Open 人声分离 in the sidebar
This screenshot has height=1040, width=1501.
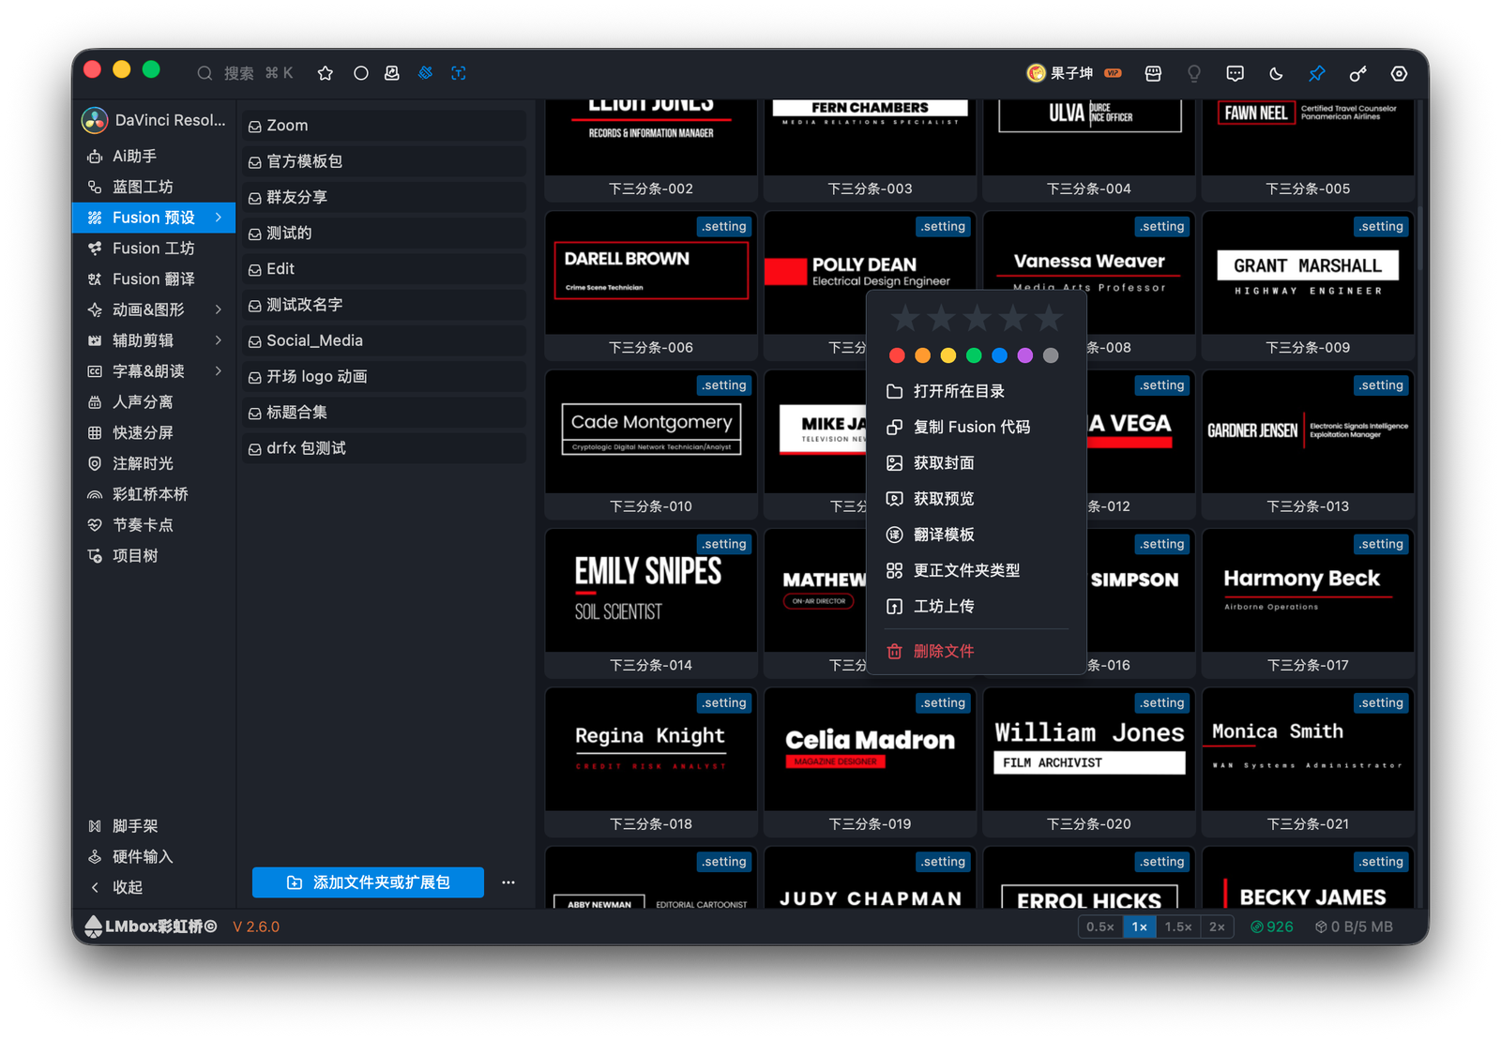(x=154, y=401)
